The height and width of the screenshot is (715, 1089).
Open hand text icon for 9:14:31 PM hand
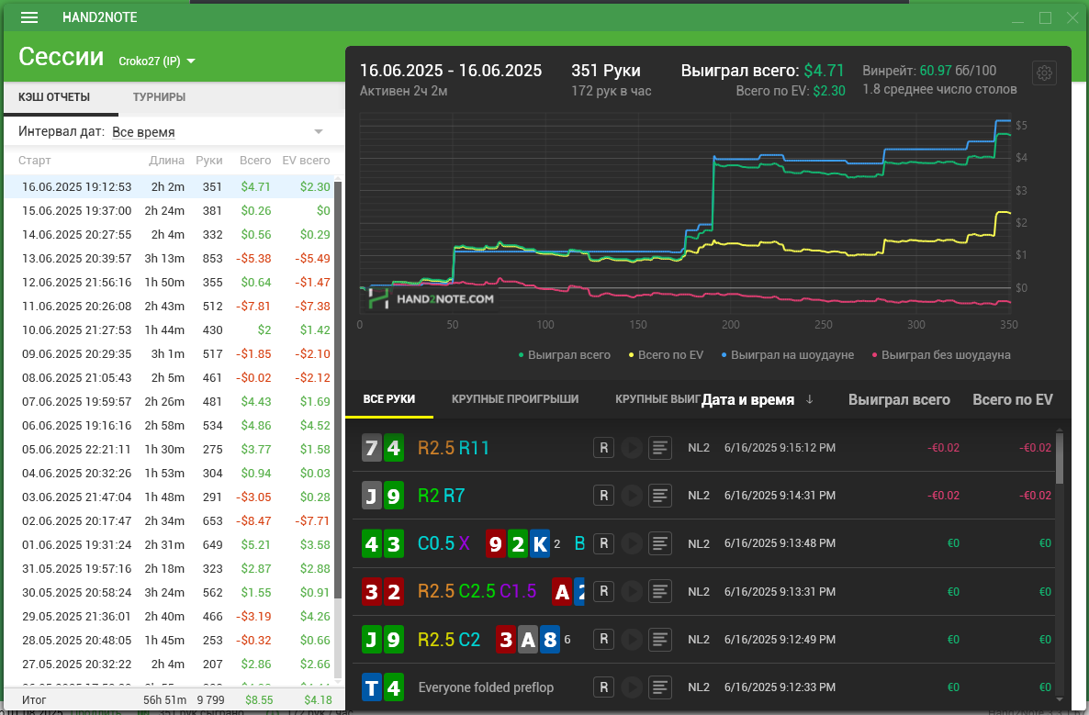coord(660,496)
